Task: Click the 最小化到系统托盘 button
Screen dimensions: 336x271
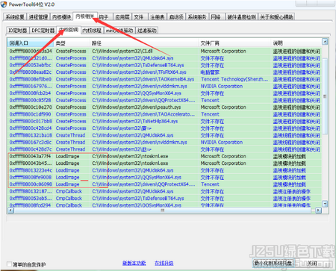Action: coord(273,263)
